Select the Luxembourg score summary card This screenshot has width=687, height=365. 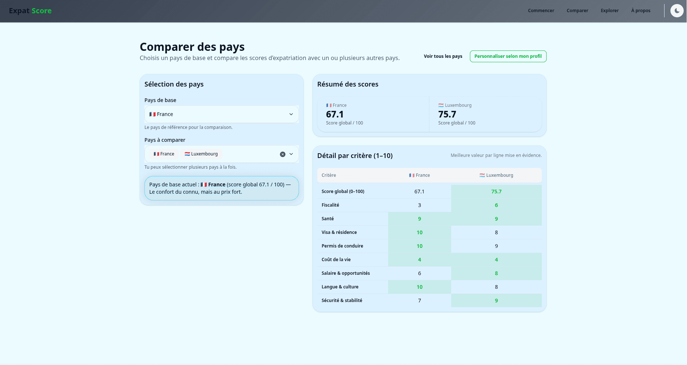click(485, 114)
